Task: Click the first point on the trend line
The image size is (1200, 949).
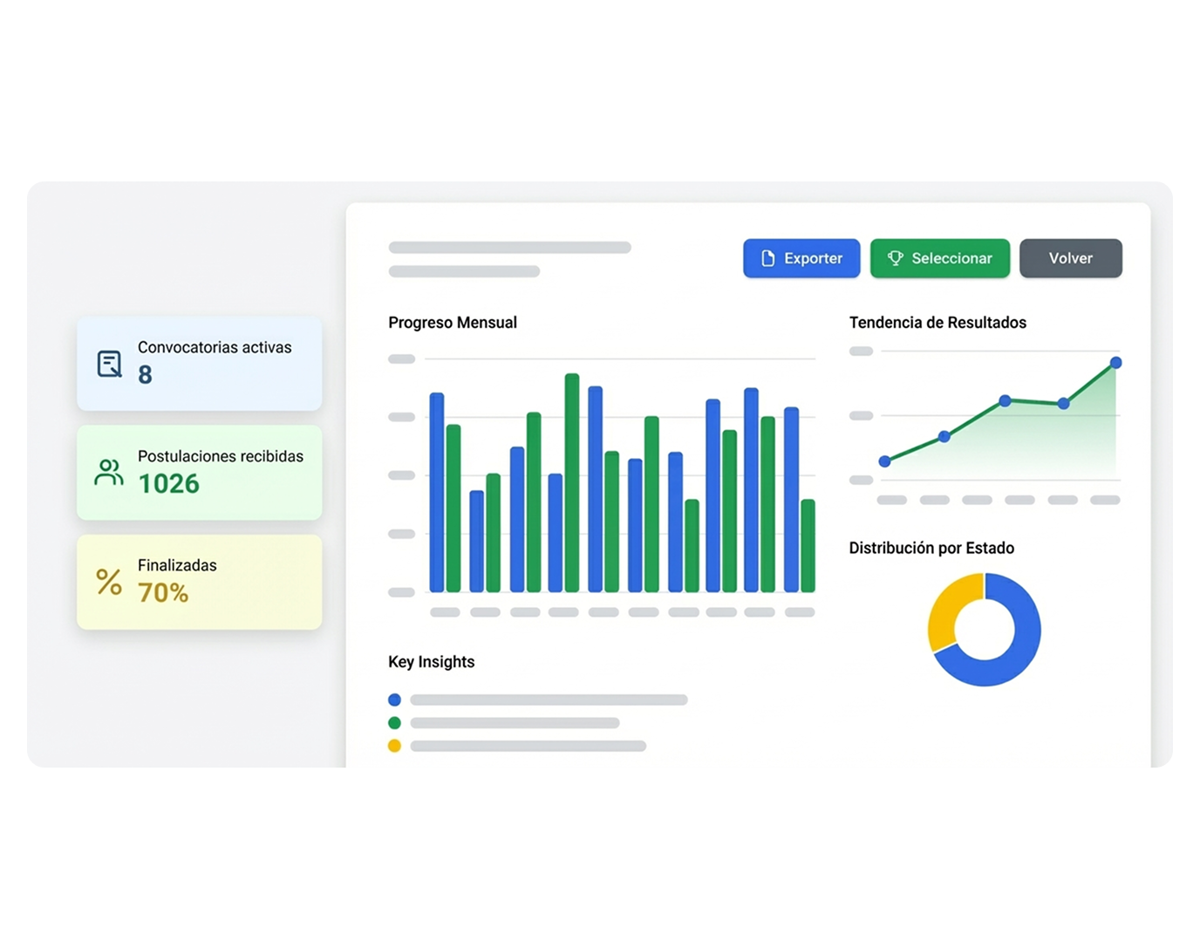Action: click(x=885, y=461)
